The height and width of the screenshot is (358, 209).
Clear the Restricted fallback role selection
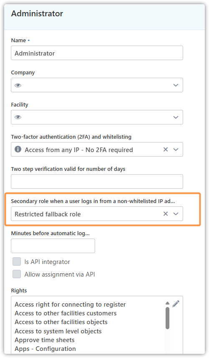click(x=166, y=214)
